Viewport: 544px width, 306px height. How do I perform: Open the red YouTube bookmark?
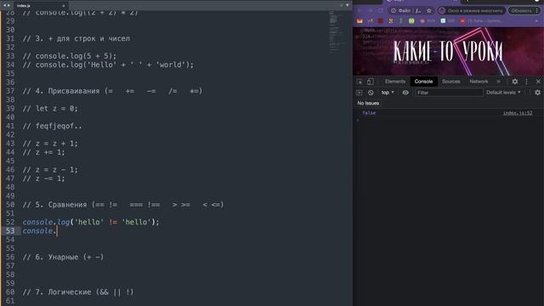tap(482, 20)
